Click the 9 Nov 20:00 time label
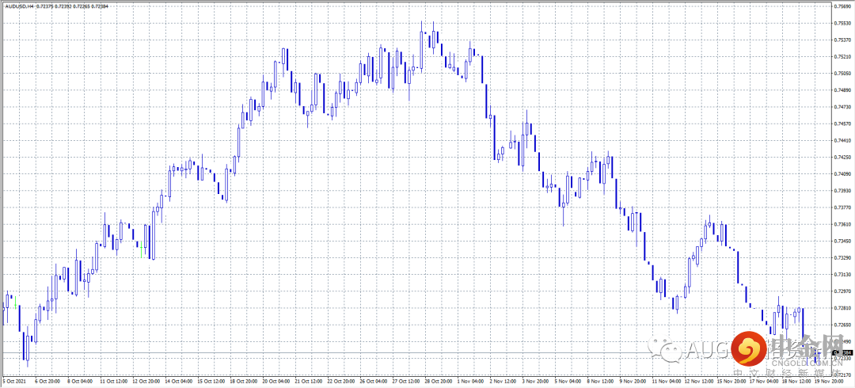This screenshot has height=388, width=855. pos(634,382)
